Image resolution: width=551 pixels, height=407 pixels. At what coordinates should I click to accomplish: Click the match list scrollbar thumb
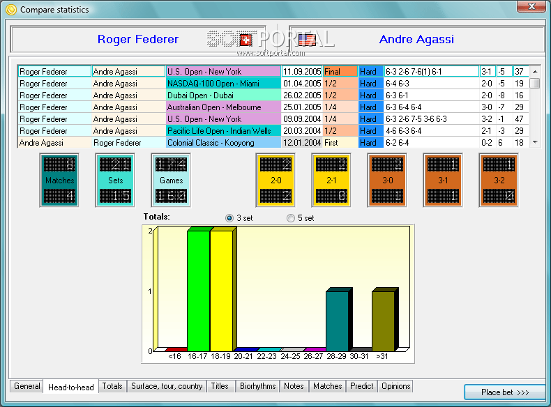click(535, 83)
